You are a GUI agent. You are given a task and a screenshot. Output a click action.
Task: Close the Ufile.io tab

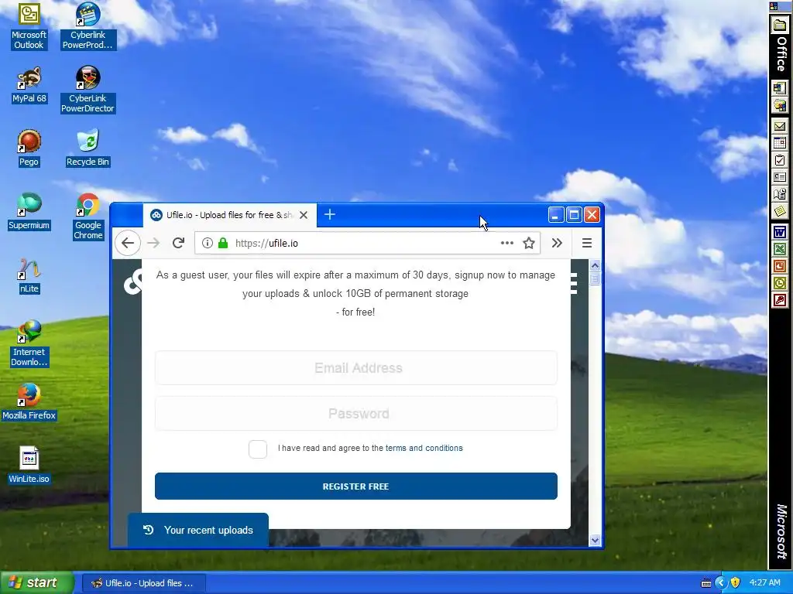click(x=304, y=215)
